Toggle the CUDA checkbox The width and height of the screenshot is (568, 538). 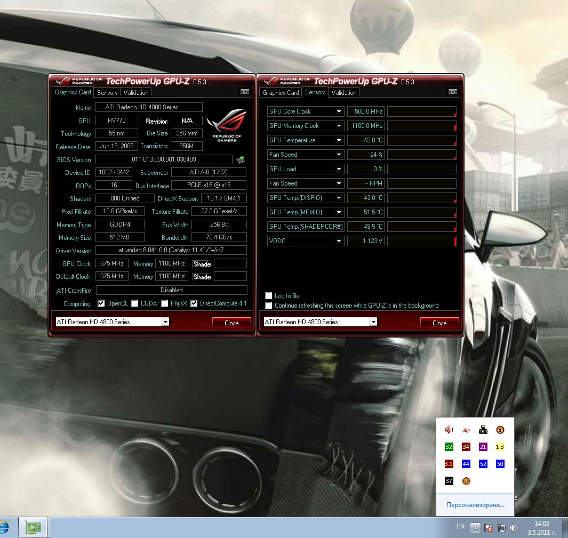(135, 303)
